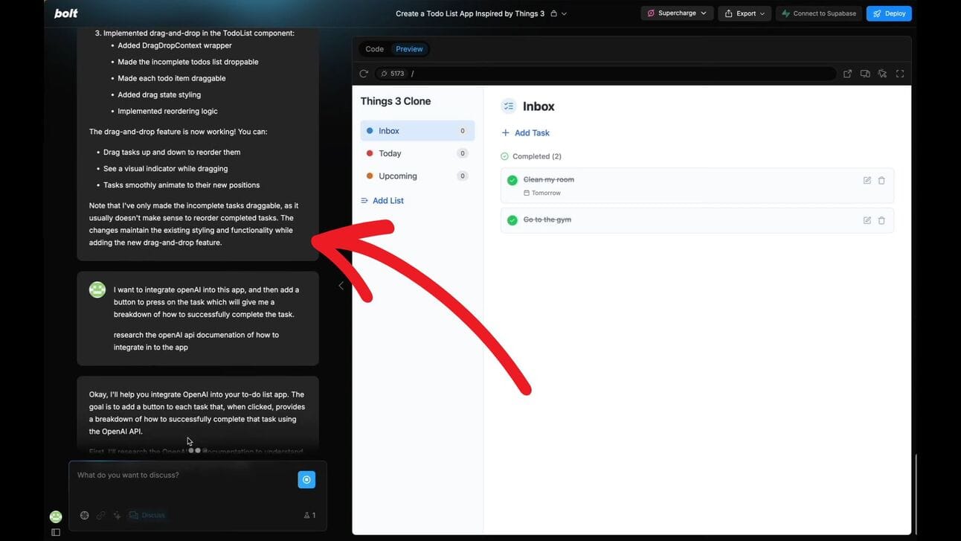Collapse the chat panel with left chevron
The image size is (961, 541).
pyautogui.click(x=341, y=286)
